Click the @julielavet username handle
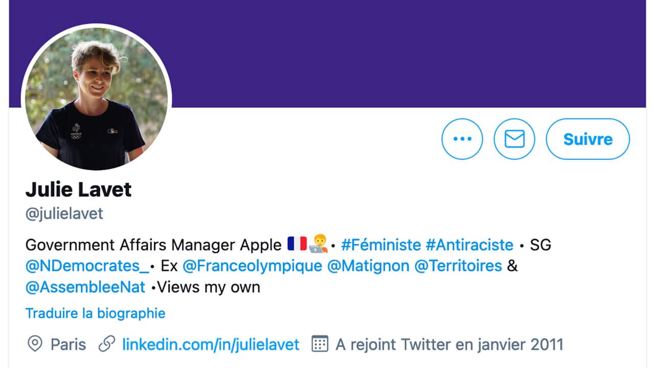654x368 pixels. [64, 213]
